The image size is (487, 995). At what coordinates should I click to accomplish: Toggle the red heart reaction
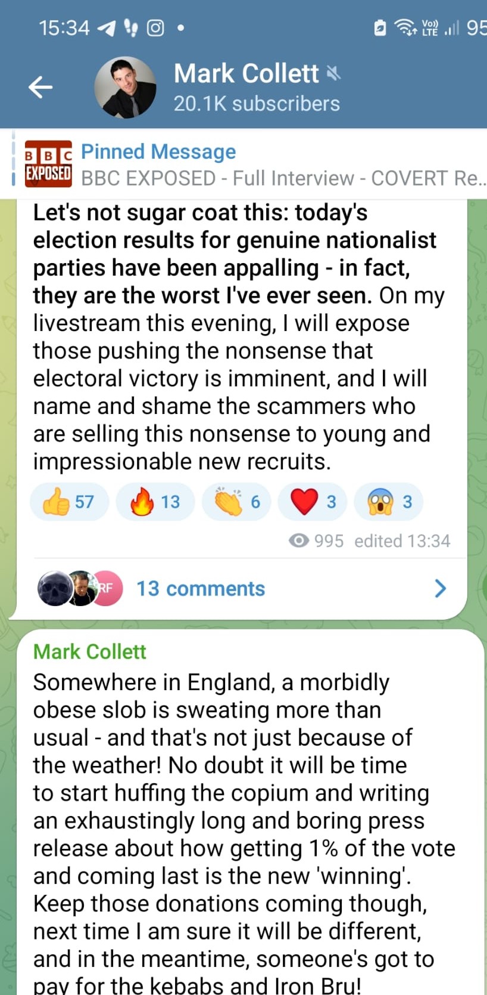click(x=313, y=502)
